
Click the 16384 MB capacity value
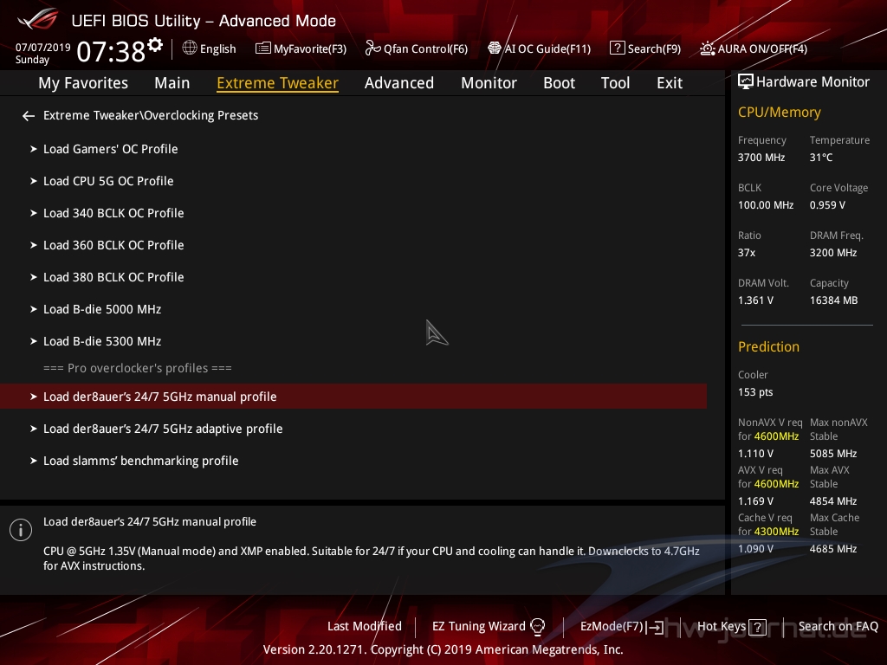pos(833,300)
